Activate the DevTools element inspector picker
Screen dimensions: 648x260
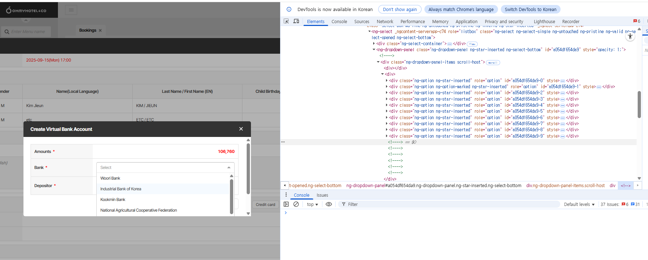coord(286,21)
